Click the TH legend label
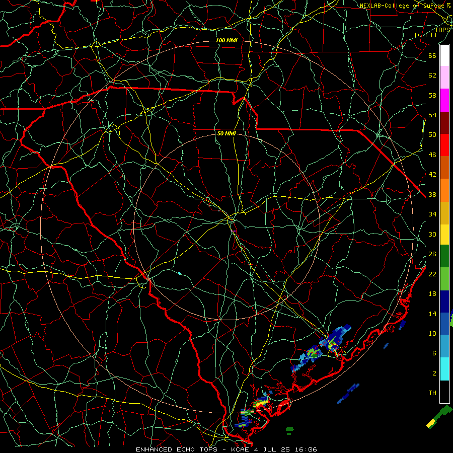Screen dimensions: 453x453 [x=432, y=393]
